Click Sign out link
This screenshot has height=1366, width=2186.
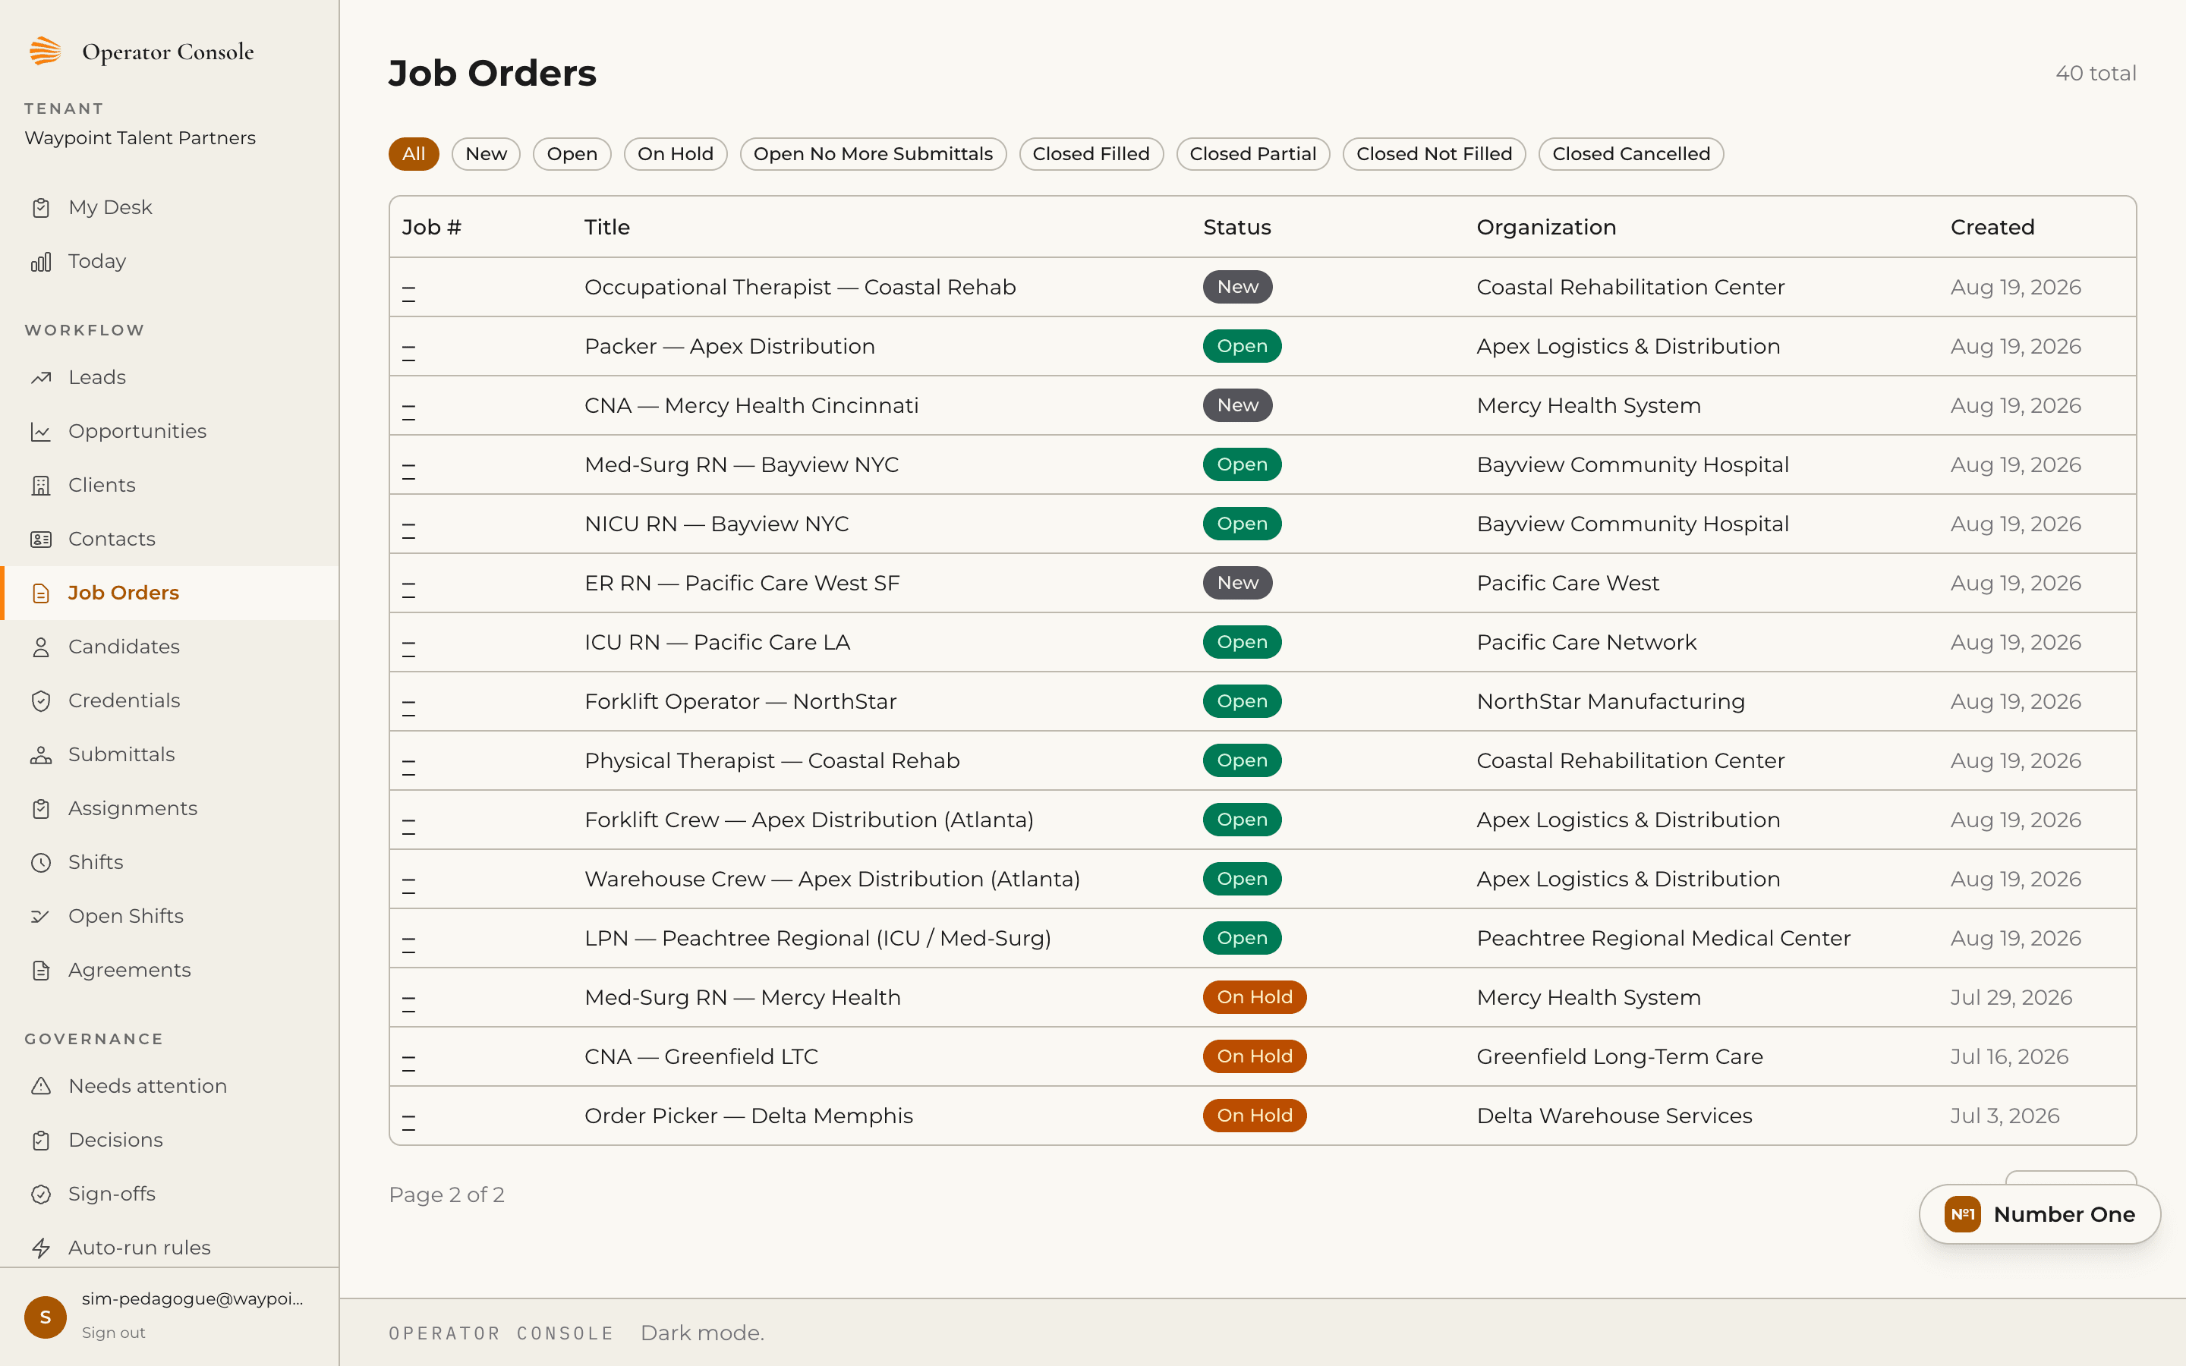tap(113, 1333)
